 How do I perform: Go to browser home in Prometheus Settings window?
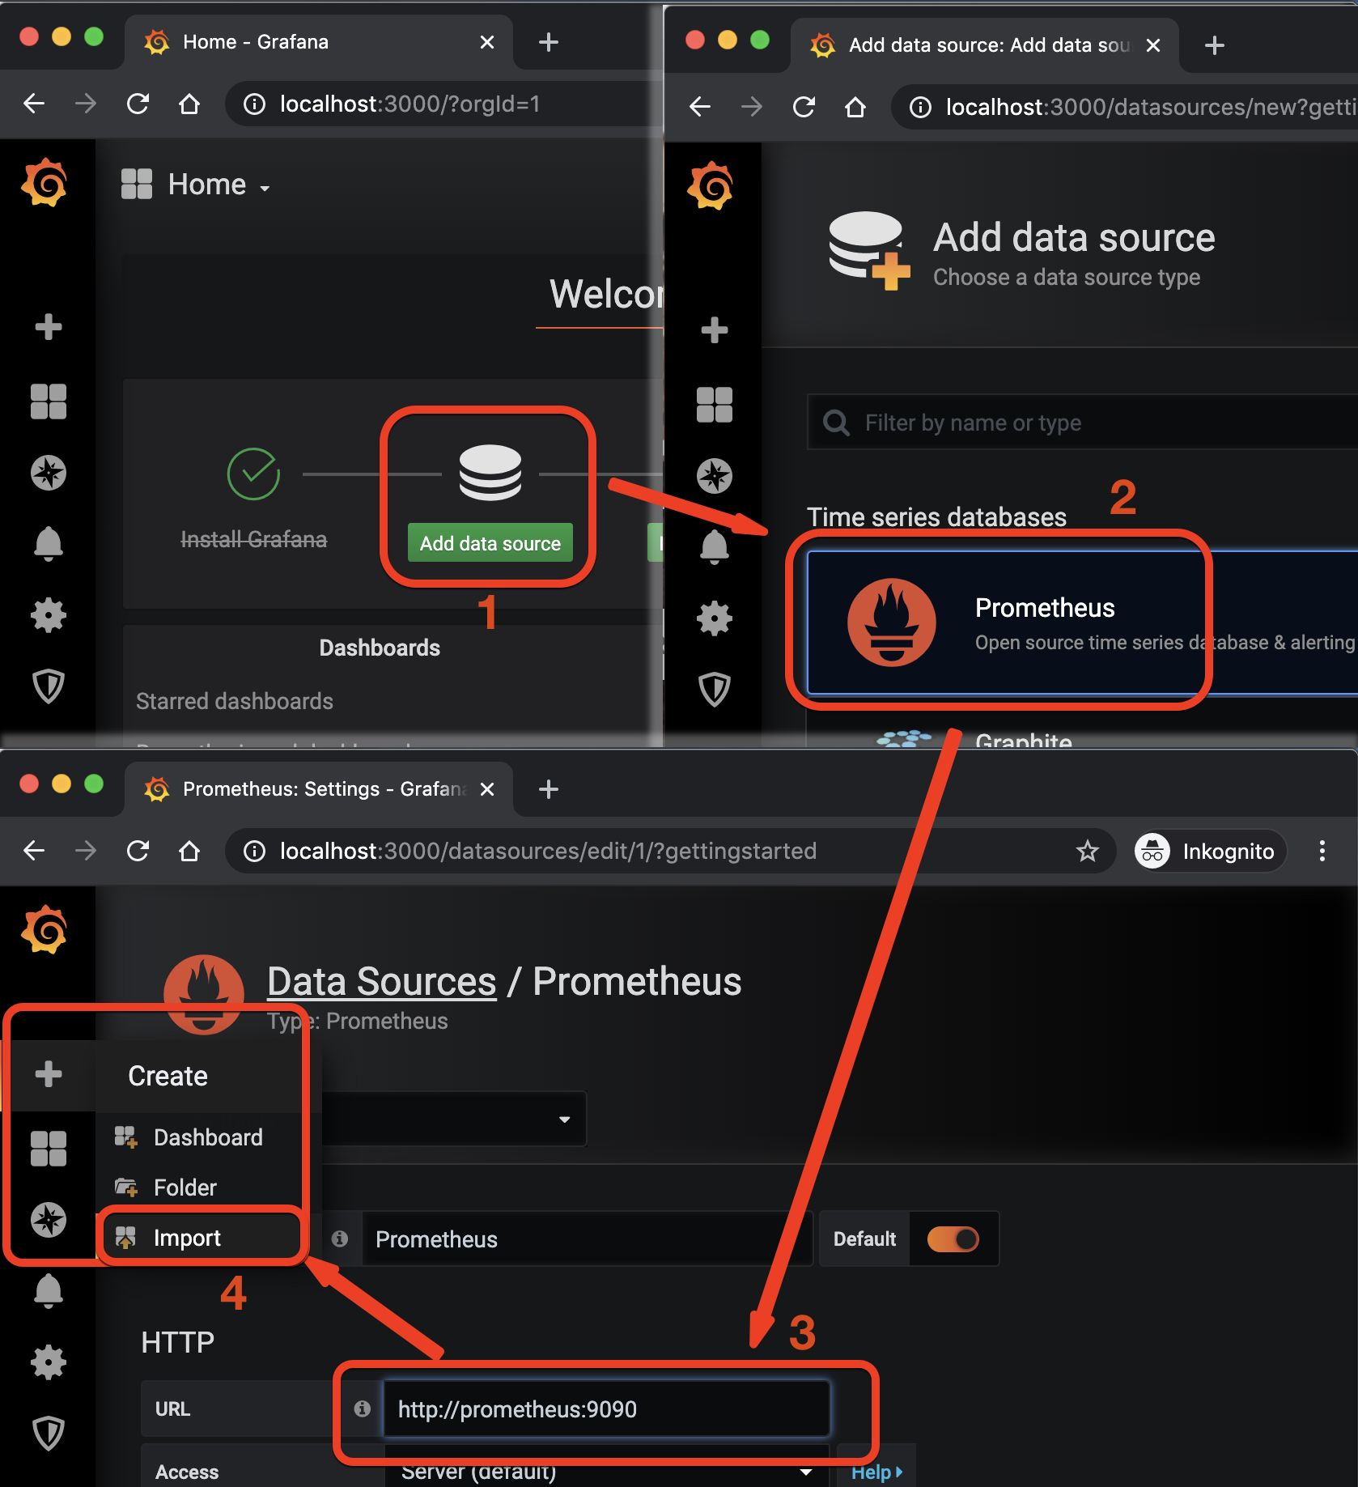click(189, 851)
